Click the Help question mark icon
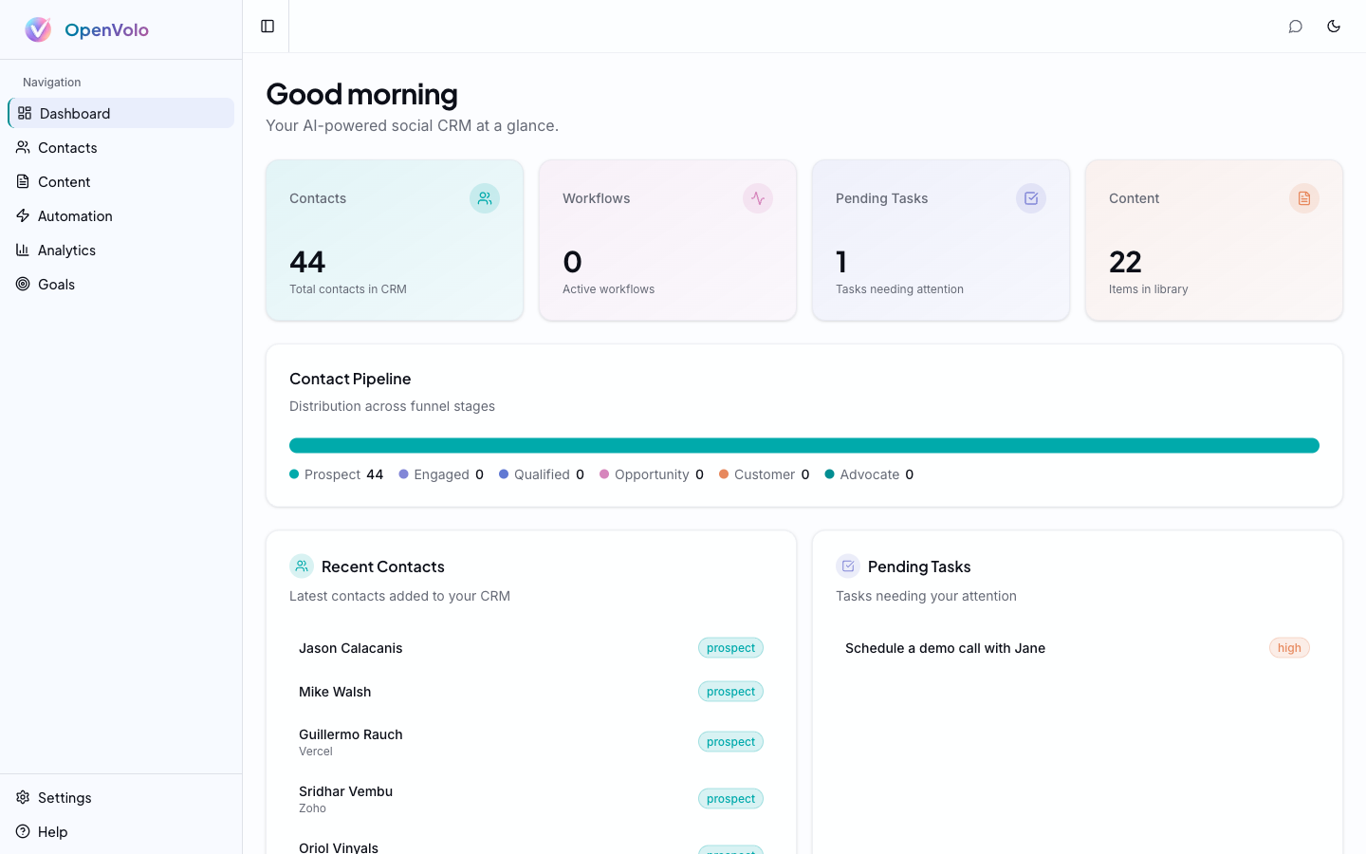Screen dimensions: 1366x854 point(22,831)
